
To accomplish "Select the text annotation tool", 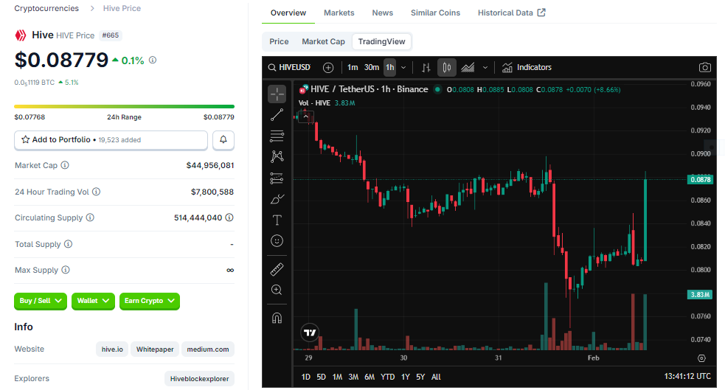I will point(277,220).
